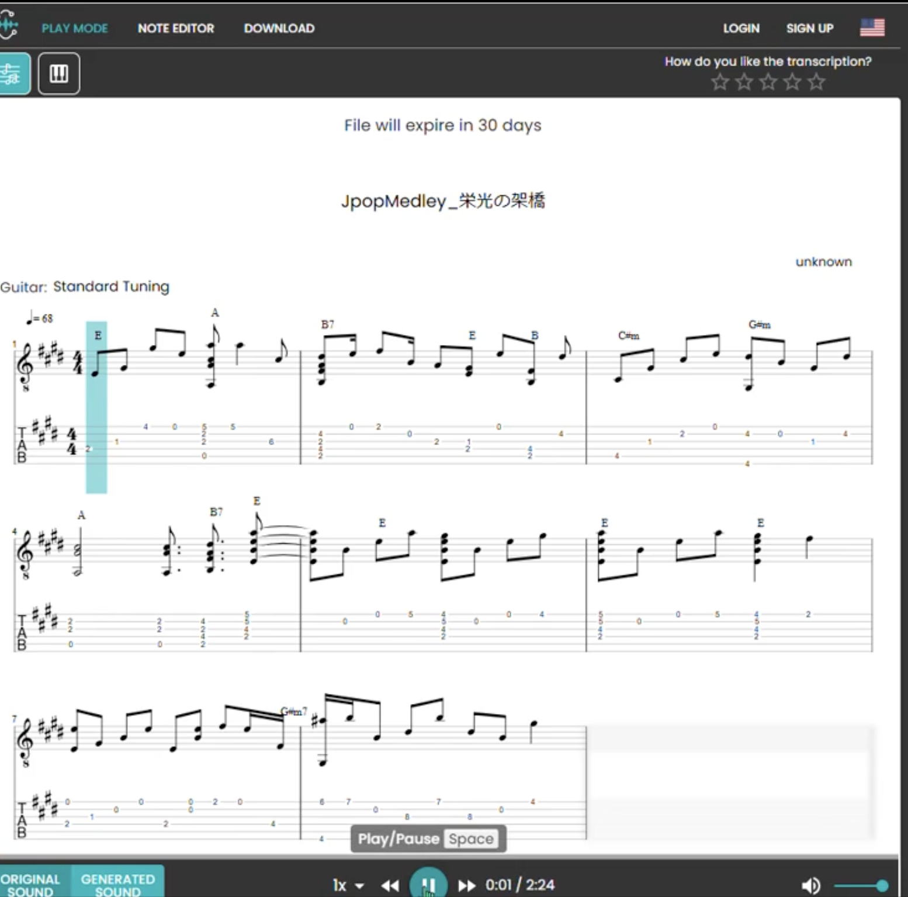Viewport: 908px width, 897px height.
Task: Rate the transcription one star
Action: (x=720, y=82)
